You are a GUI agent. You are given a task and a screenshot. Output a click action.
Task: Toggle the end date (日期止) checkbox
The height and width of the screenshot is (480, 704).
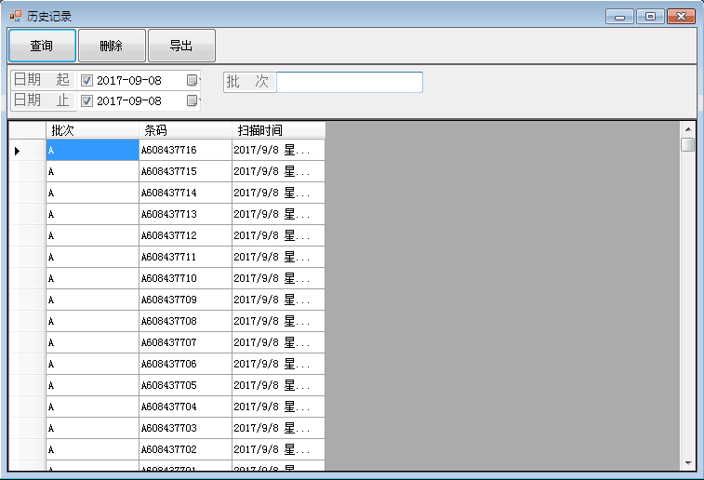pyautogui.click(x=87, y=100)
